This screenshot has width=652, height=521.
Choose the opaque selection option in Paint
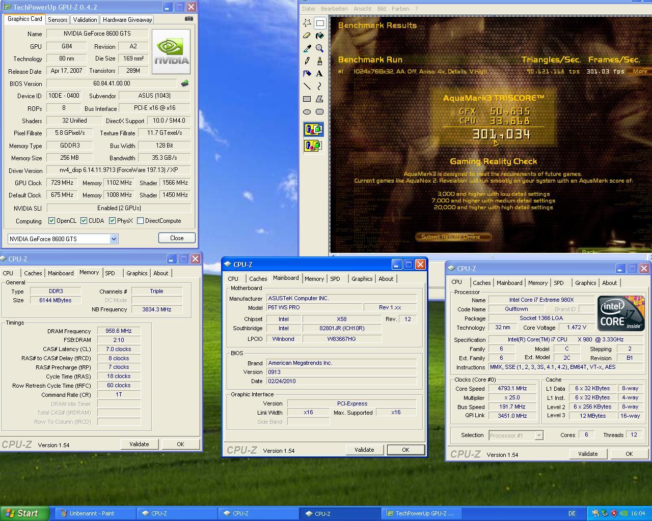pos(313,129)
